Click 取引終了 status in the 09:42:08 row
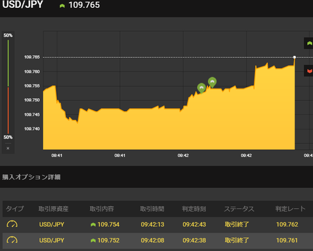The width and height of the screenshot is (313, 251). pyautogui.click(x=237, y=240)
